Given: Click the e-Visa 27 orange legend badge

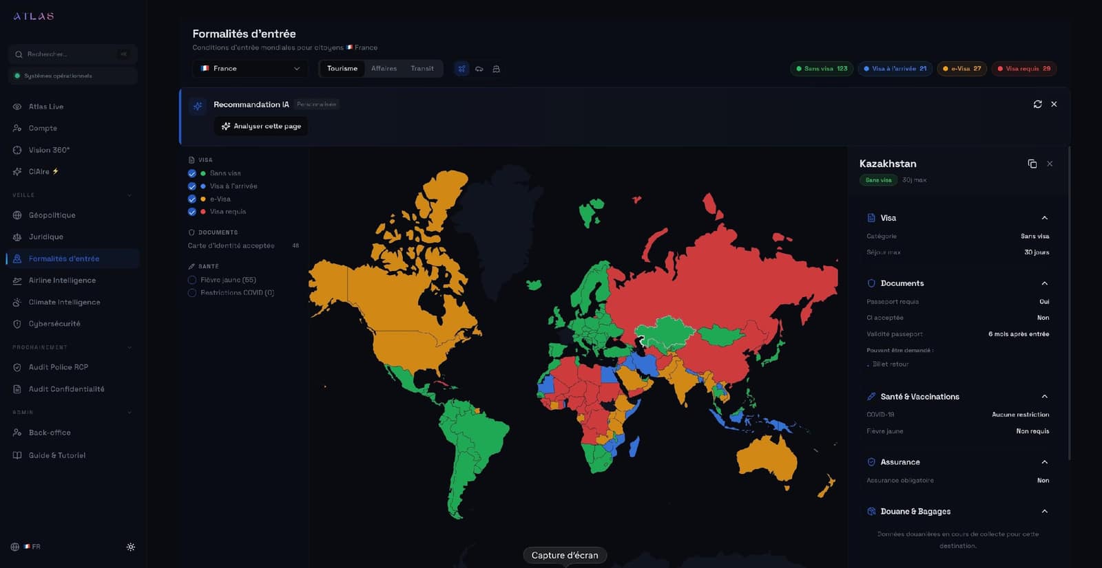Looking at the screenshot, I should click(x=961, y=69).
